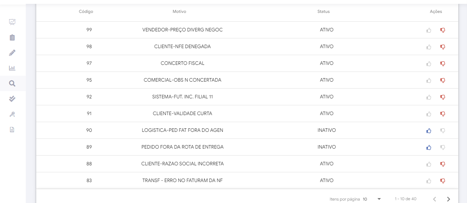Go to the previous page of results
The width and height of the screenshot is (467, 203).
click(x=435, y=199)
